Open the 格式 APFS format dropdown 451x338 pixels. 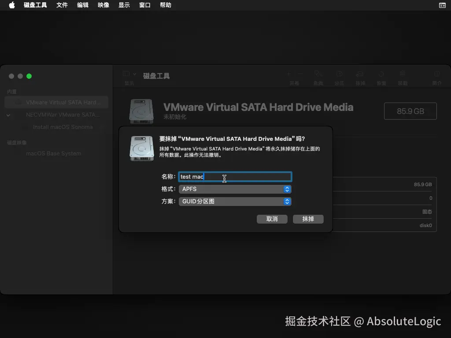tap(235, 189)
